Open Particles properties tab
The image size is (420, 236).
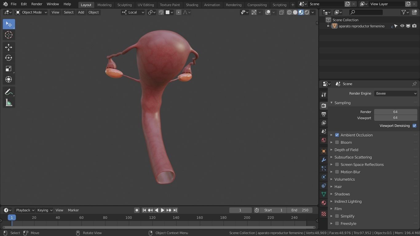(323, 168)
